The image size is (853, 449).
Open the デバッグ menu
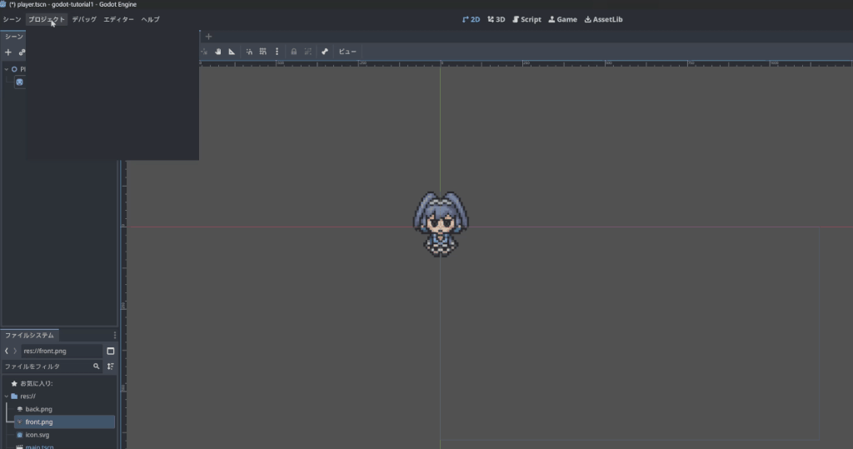click(84, 19)
